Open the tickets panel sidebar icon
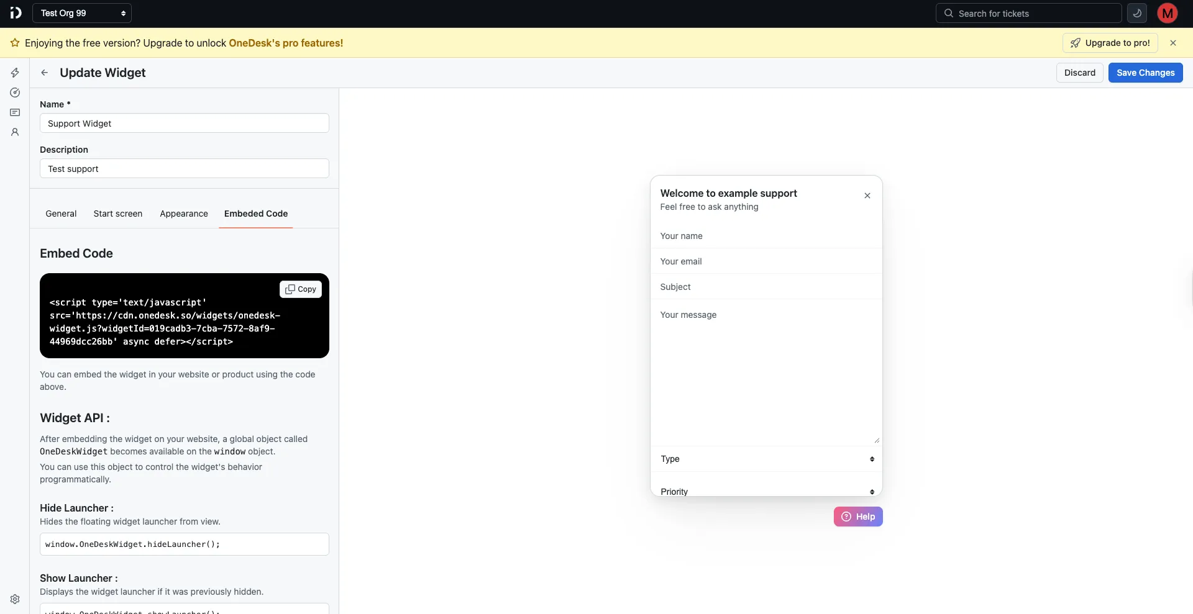1193x614 pixels. pyautogui.click(x=14, y=112)
